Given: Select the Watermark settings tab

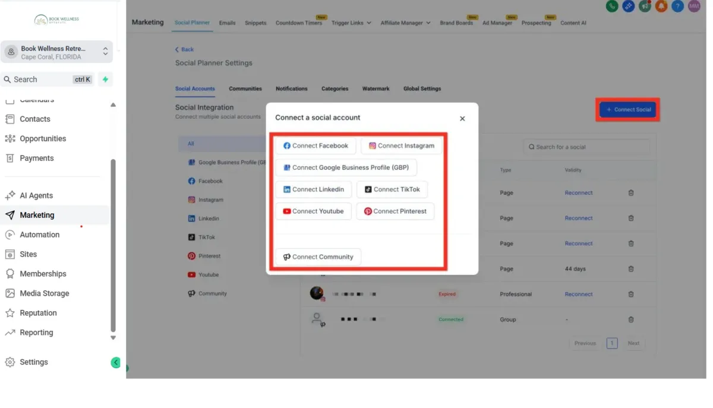Looking at the screenshot, I should [x=376, y=88].
